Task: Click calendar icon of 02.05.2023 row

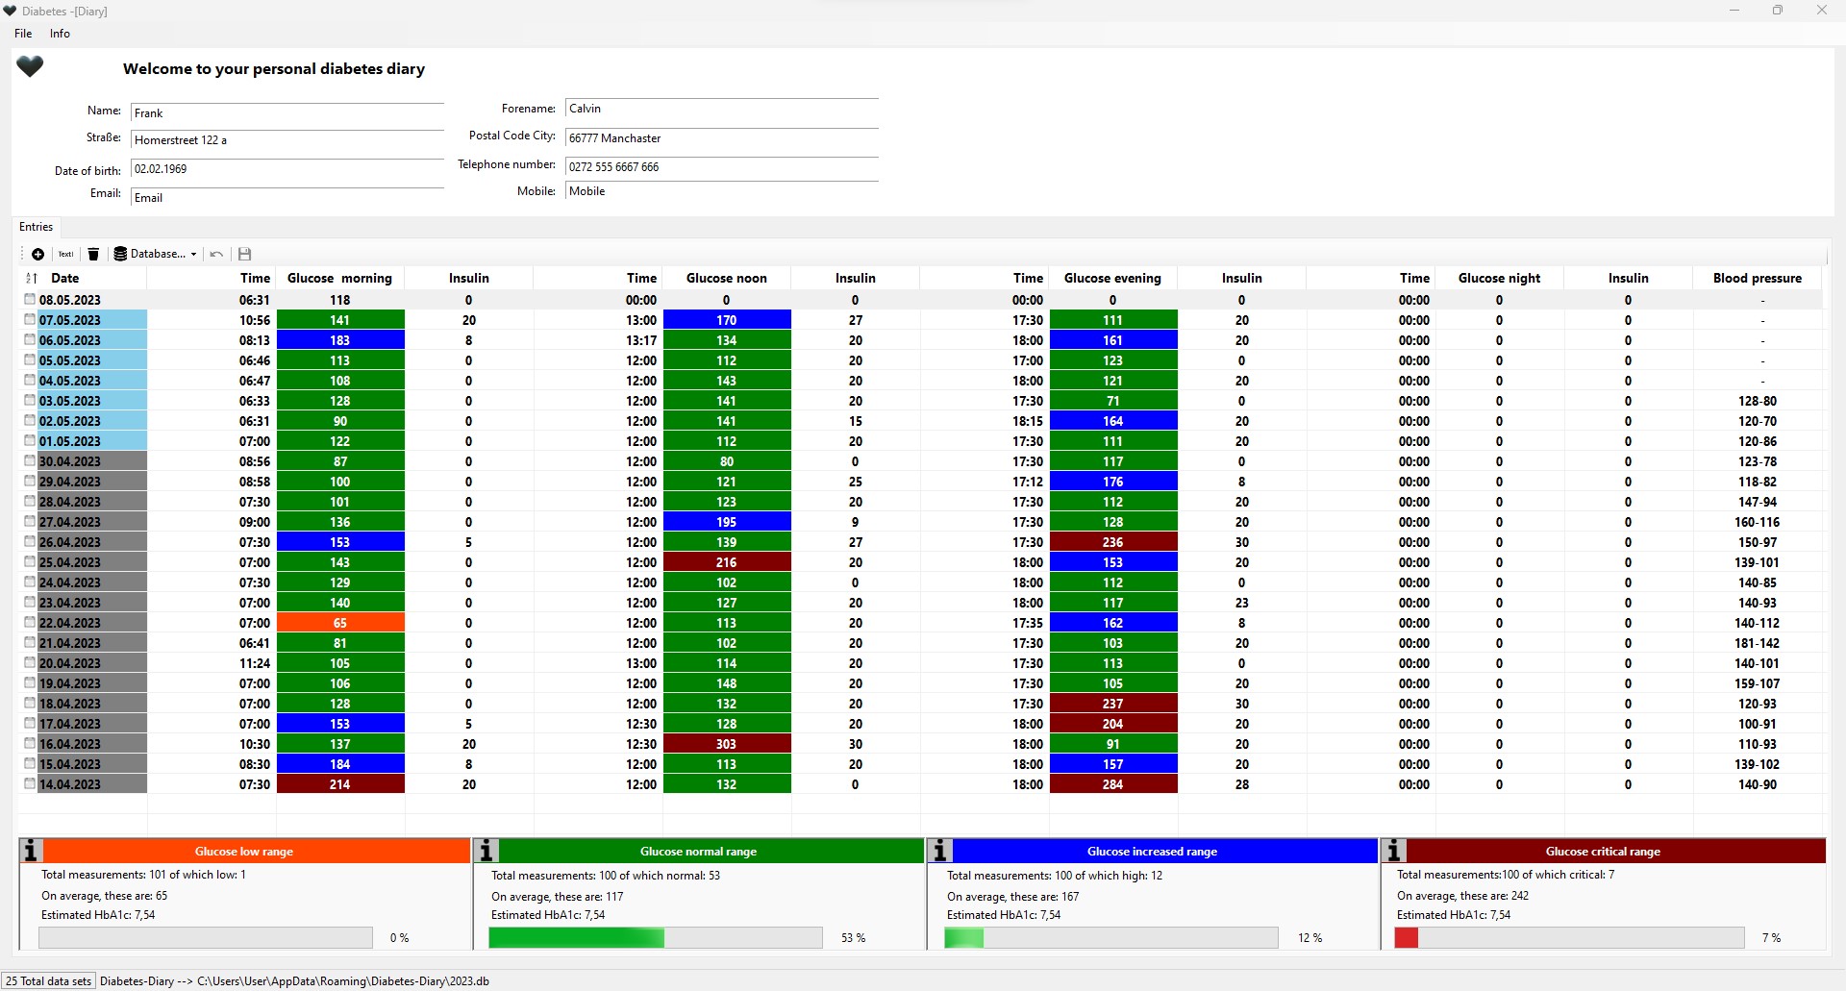Action: [x=30, y=421]
